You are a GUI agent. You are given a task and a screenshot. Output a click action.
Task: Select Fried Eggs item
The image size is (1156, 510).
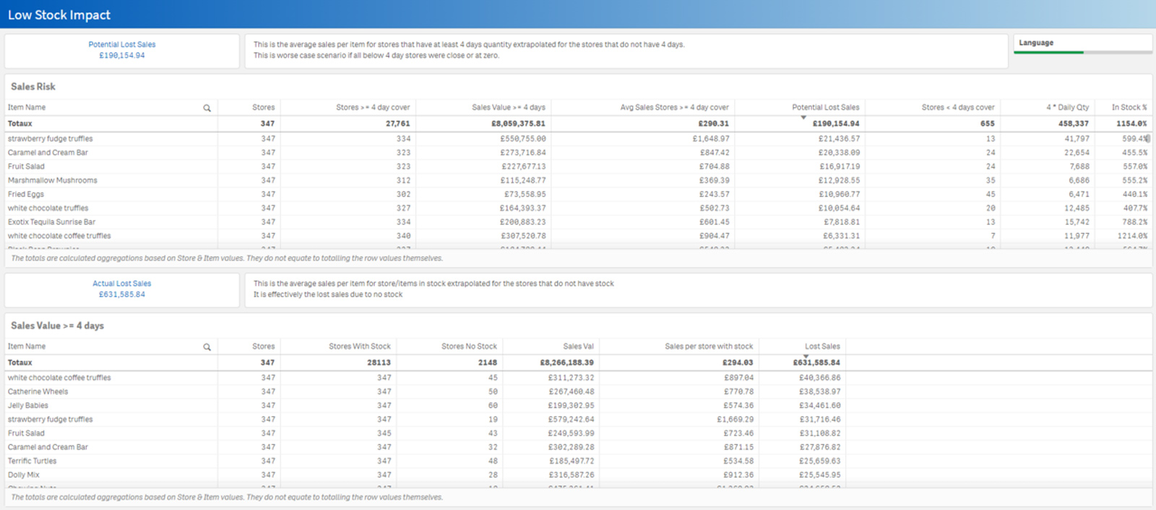26,194
